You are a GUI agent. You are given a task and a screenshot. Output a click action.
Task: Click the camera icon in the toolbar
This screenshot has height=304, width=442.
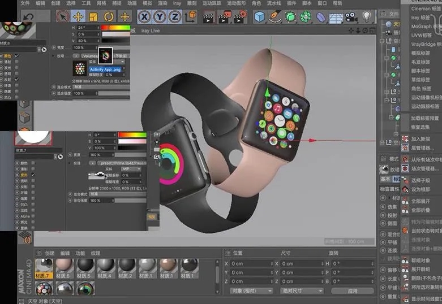pos(350,17)
